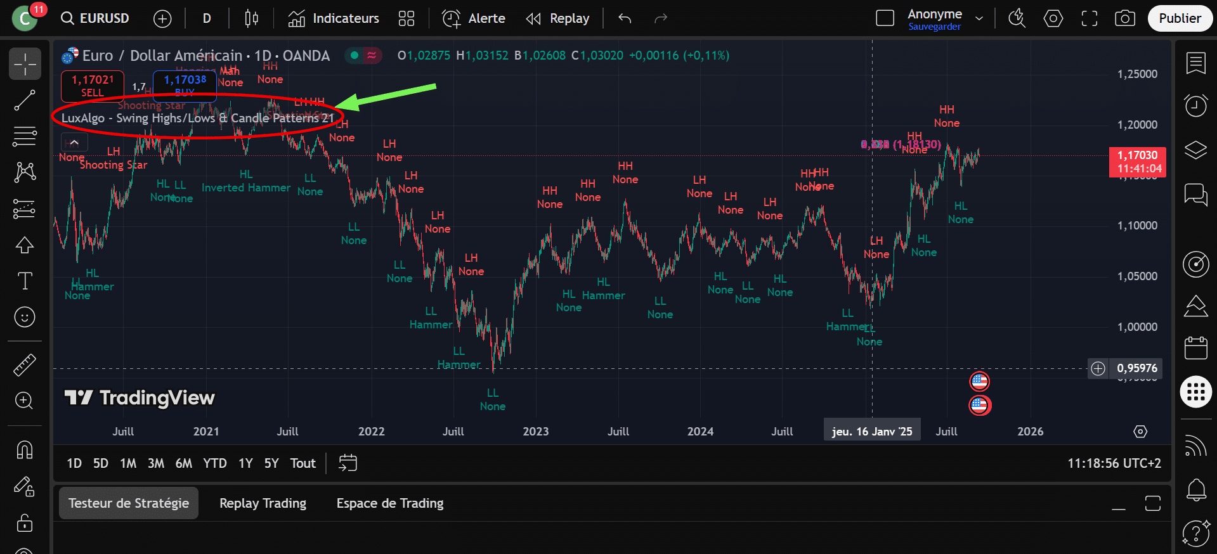This screenshot has height=554, width=1217.
Task: Open the economic calendar icon
Action: [x=1195, y=348]
